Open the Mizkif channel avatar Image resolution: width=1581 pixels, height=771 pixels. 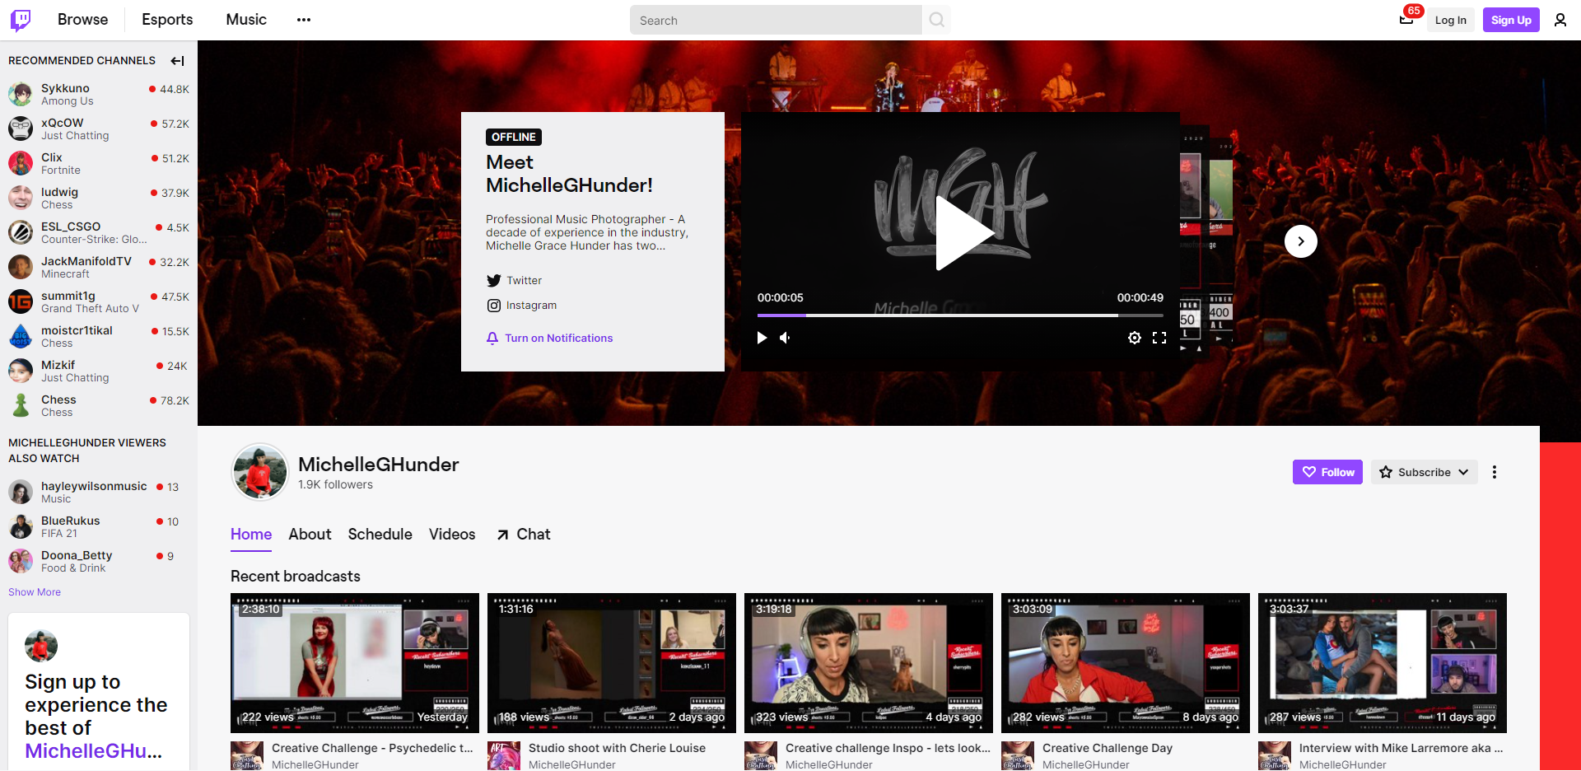click(21, 371)
